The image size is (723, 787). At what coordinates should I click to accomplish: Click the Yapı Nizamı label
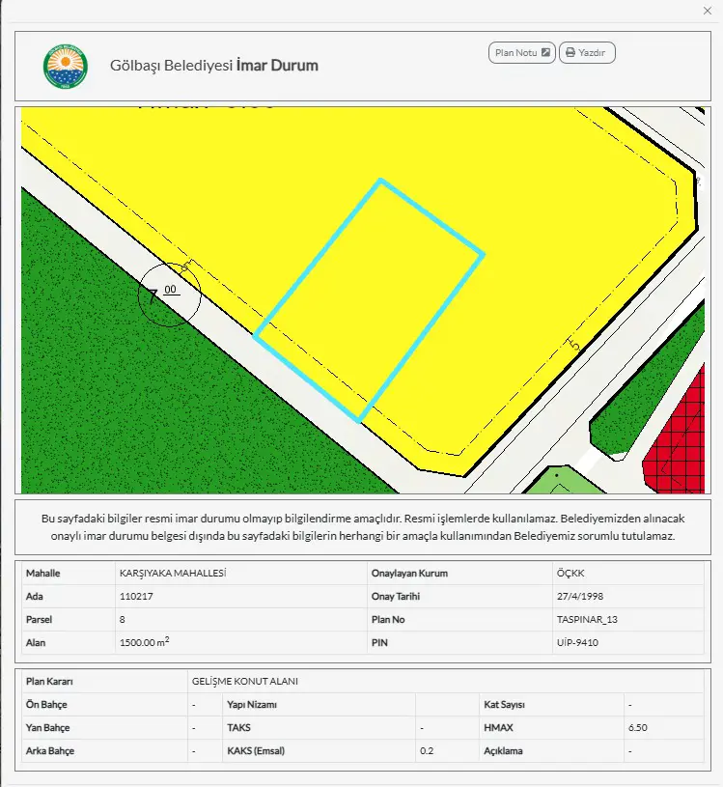click(252, 705)
